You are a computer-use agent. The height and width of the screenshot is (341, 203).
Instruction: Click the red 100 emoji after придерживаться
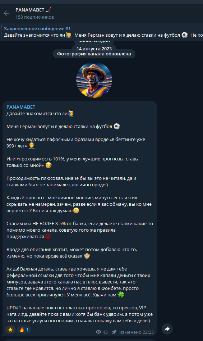click(x=48, y=236)
